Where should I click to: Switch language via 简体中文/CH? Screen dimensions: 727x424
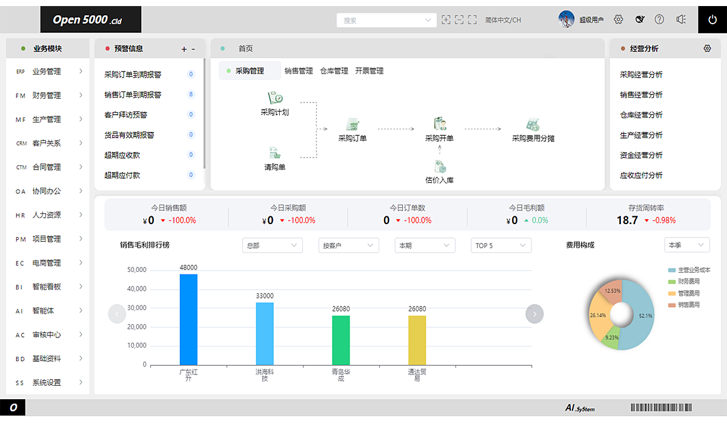coord(503,20)
